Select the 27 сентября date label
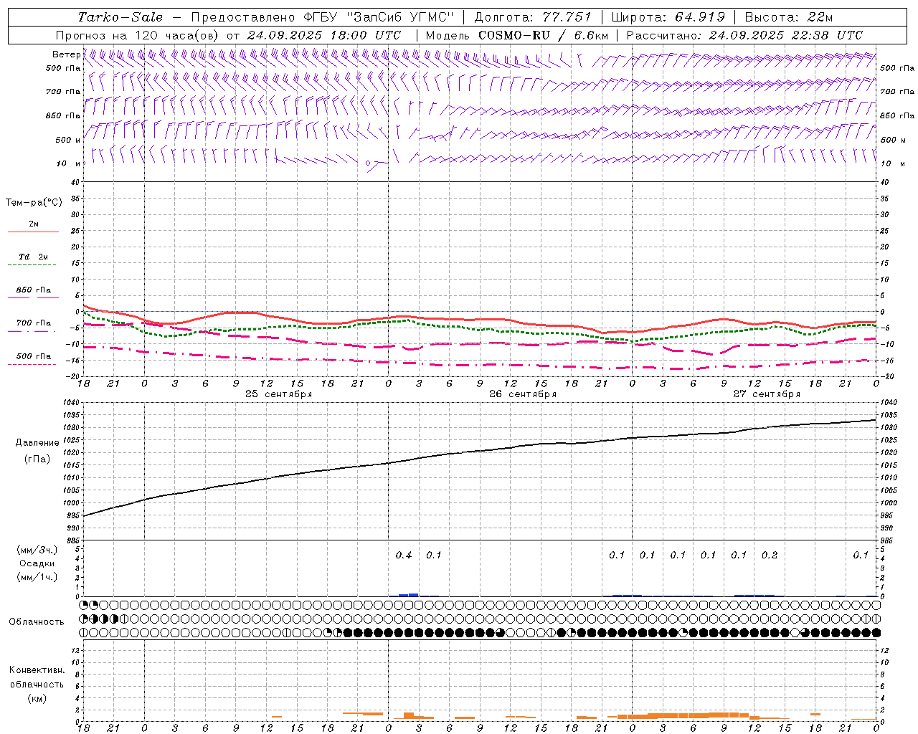The height and width of the screenshot is (734, 918). (767, 394)
